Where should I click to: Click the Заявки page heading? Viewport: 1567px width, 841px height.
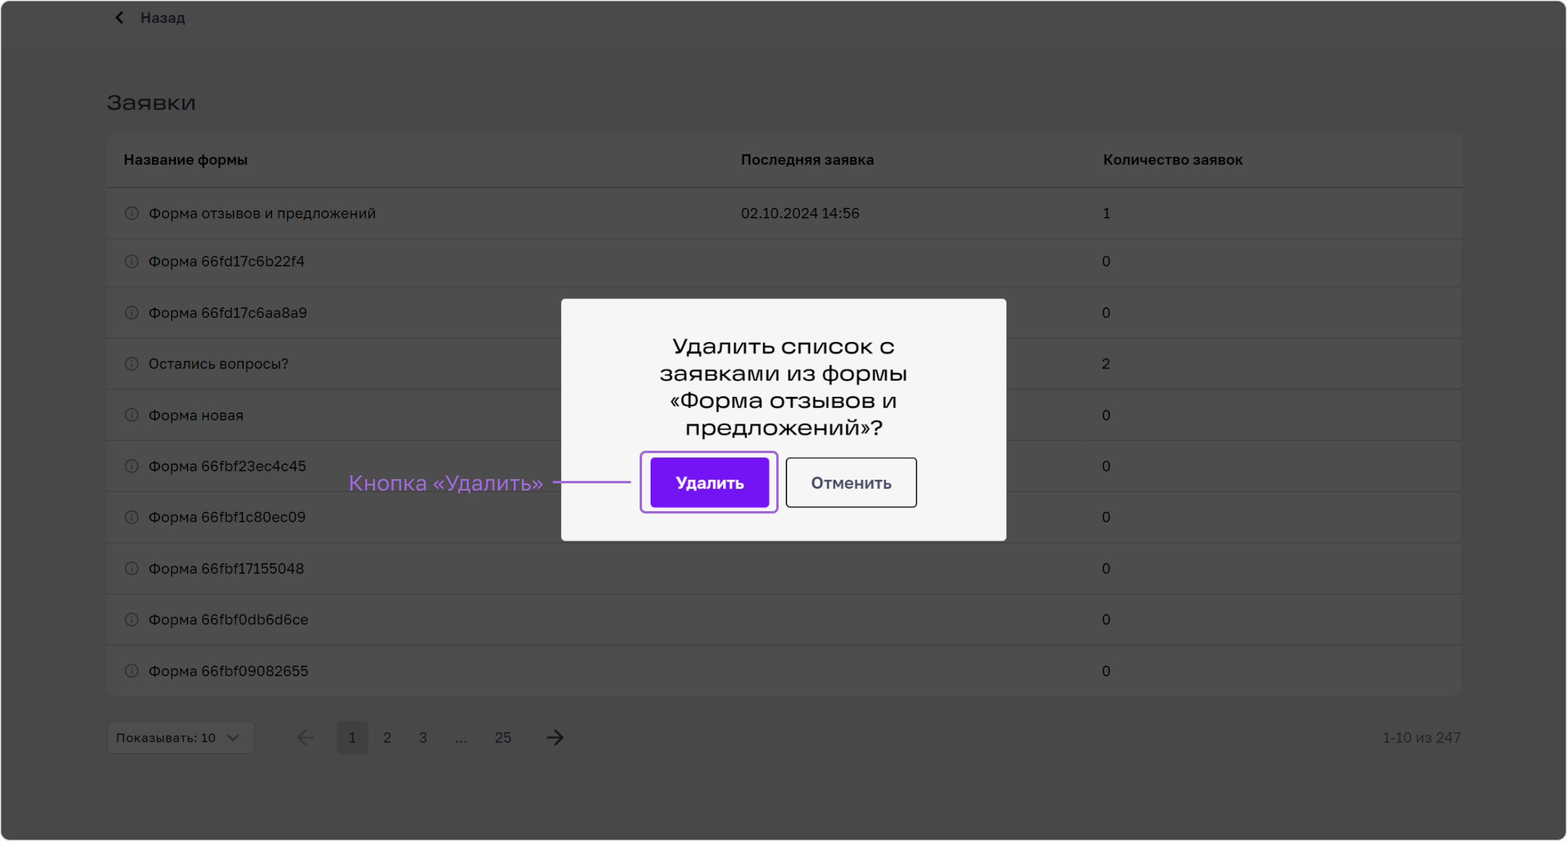click(x=152, y=103)
